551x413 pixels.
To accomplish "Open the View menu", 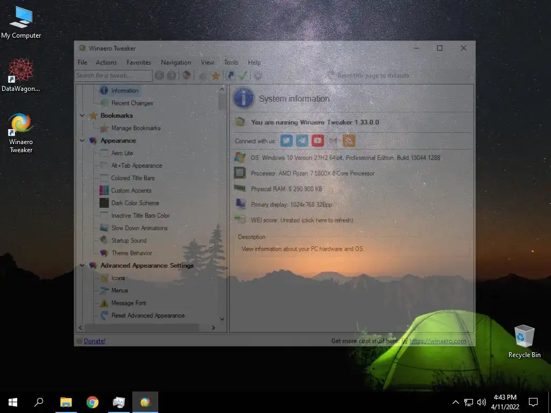I will click(207, 62).
